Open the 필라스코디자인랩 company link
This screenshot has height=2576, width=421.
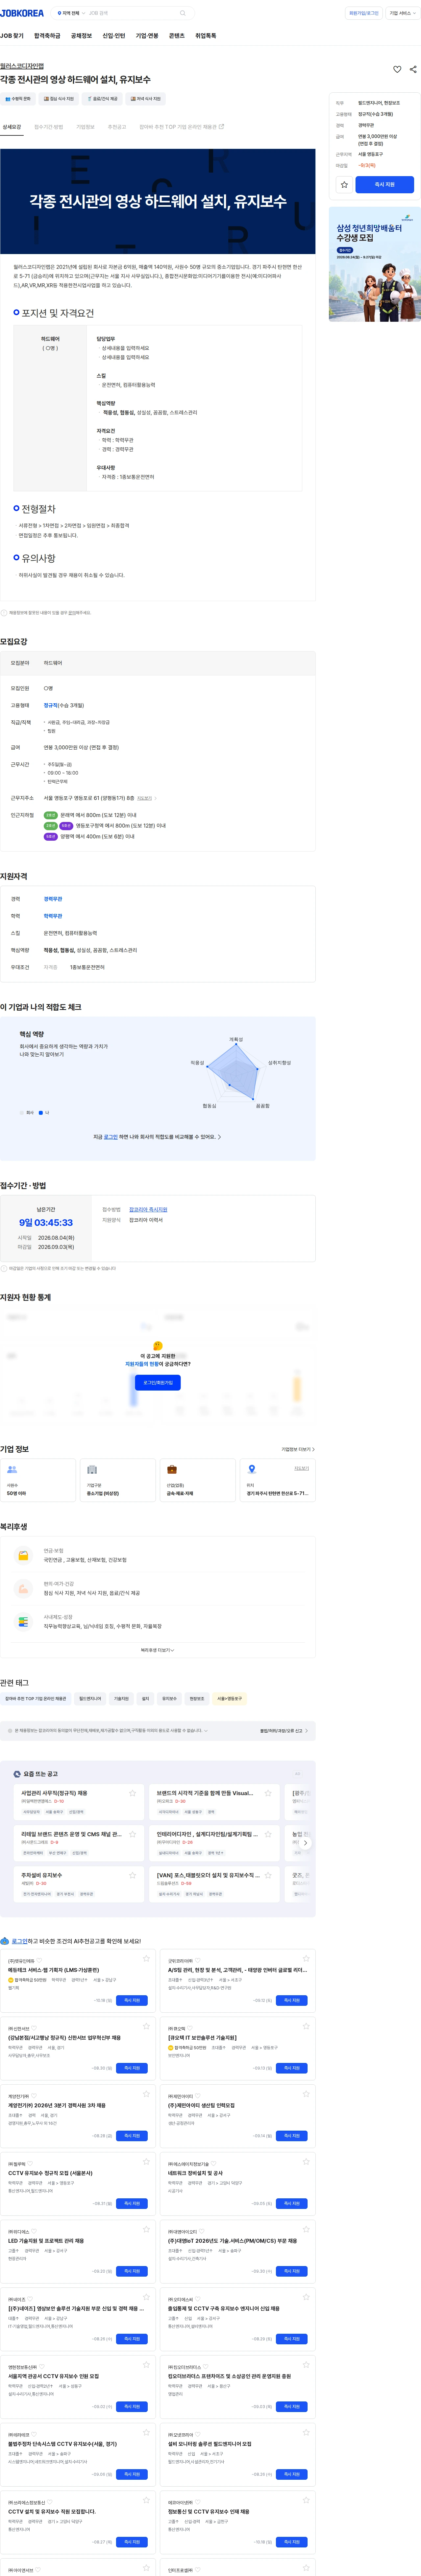(x=22, y=66)
